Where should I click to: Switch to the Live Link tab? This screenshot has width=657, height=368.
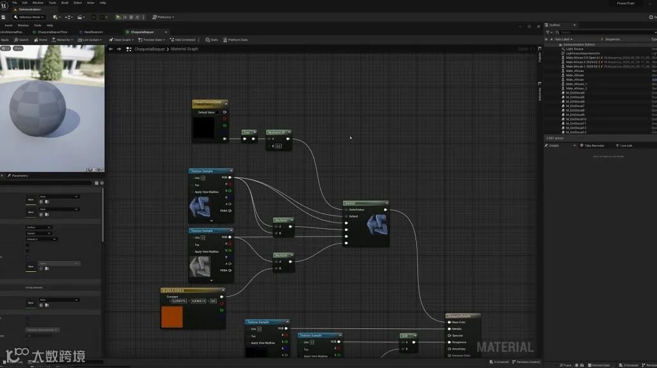click(624, 146)
